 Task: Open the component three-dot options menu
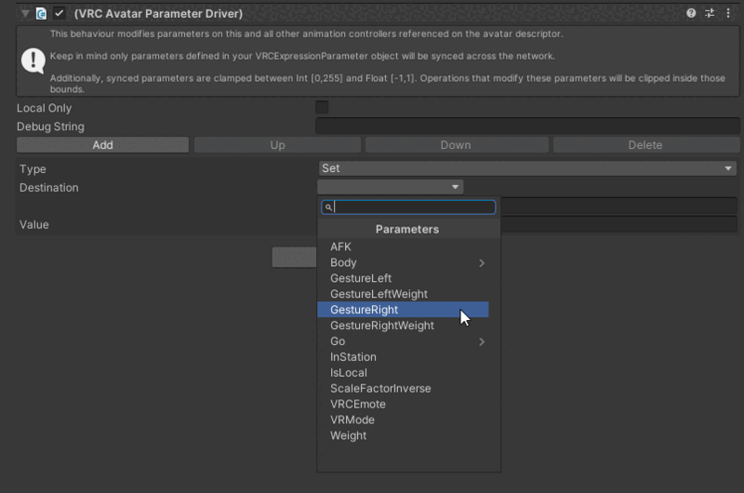tap(728, 13)
